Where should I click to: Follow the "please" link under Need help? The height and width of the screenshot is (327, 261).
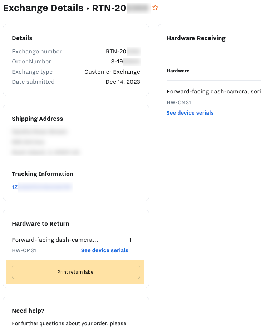(118, 323)
